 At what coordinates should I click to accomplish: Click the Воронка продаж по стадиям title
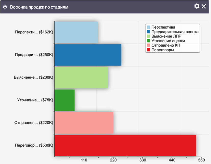pyautogui.click(x=39, y=7)
